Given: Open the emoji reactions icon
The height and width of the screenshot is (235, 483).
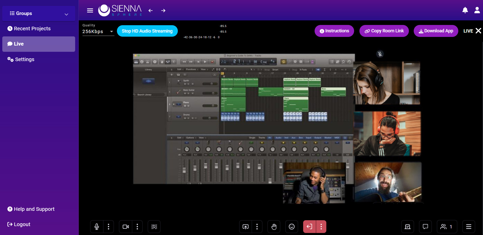Looking at the screenshot, I should [x=292, y=227].
